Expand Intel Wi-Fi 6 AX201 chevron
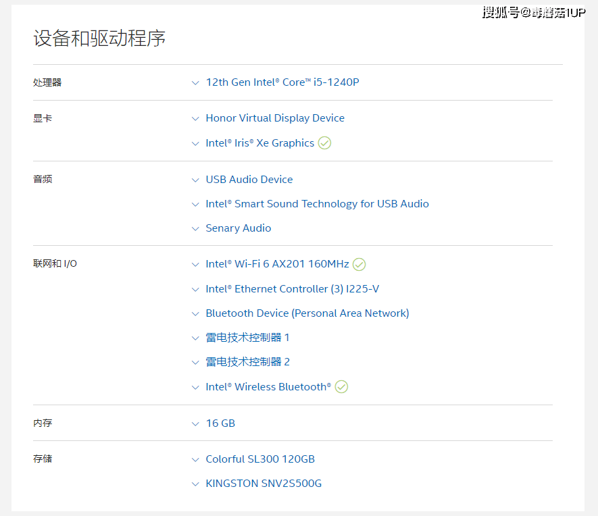This screenshot has width=598, height=516. [195, 265]
